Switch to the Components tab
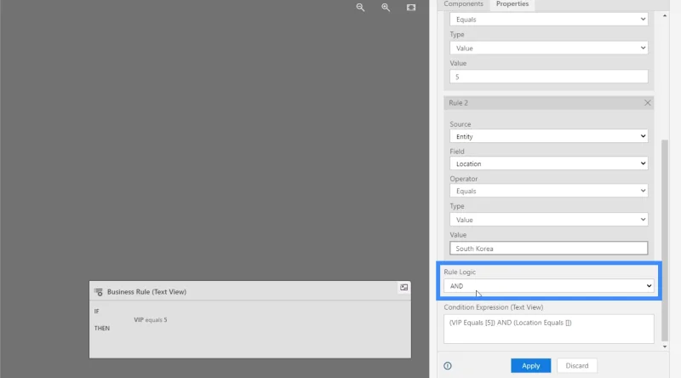Screen dimensions: 681x378 463,4
